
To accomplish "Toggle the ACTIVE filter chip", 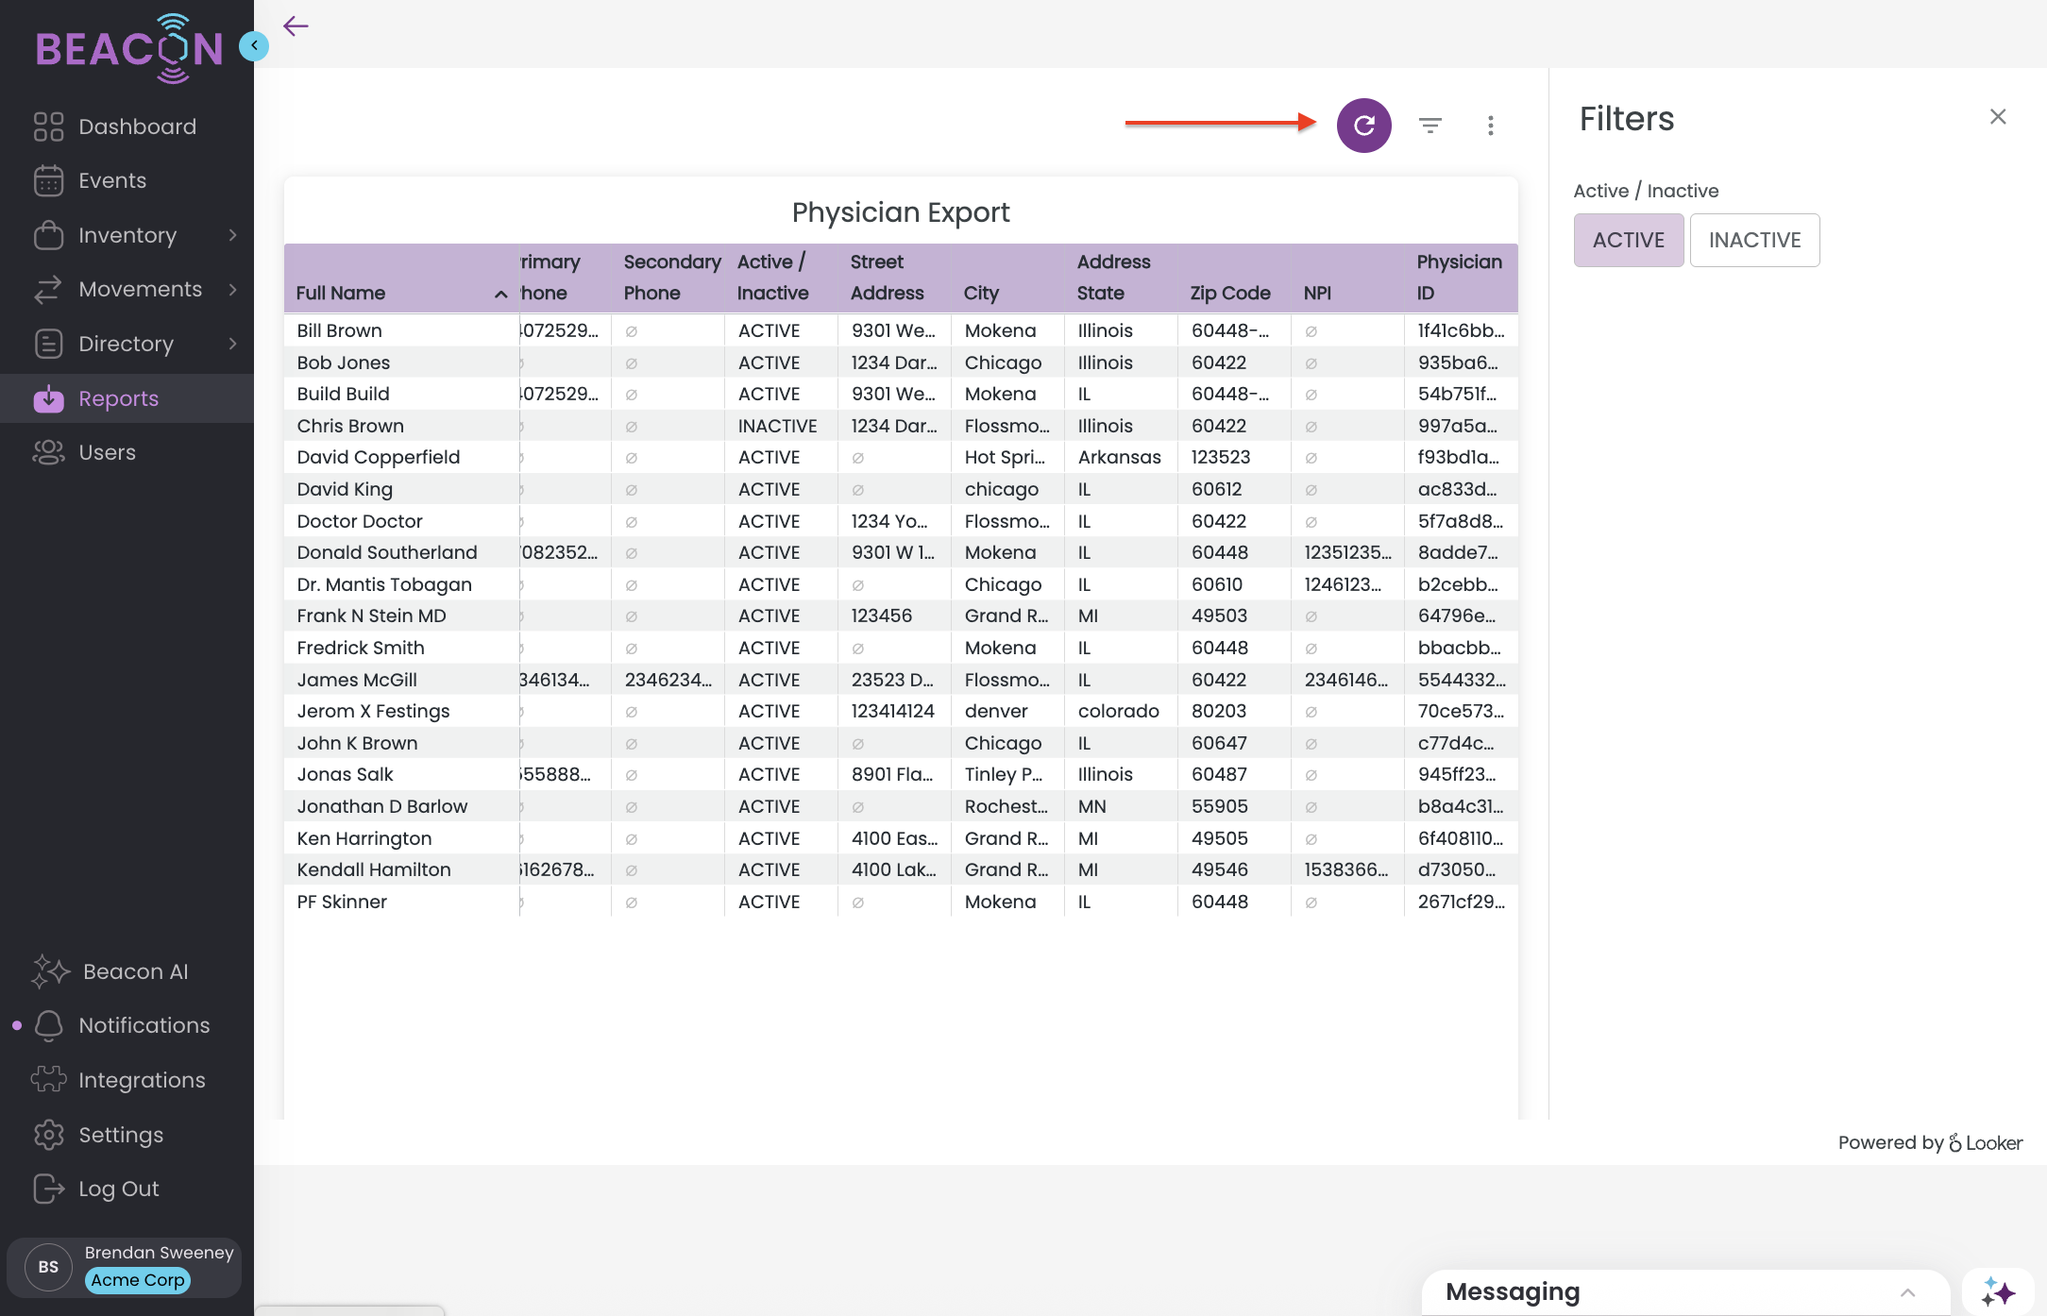I will click(1628, 241).
